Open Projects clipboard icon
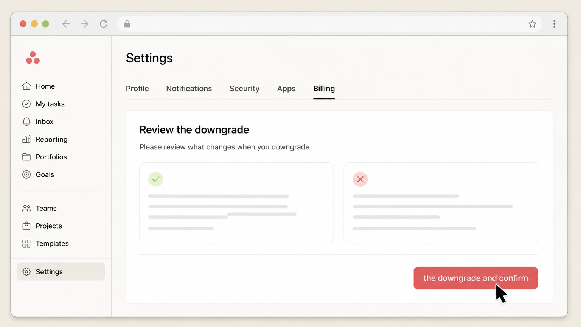The image size is (581, 327). point(26,226)
